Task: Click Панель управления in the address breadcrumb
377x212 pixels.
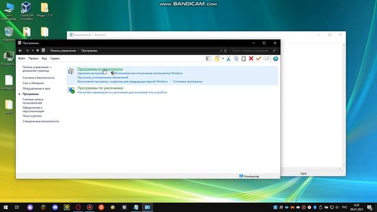Action: coord(63,51)
